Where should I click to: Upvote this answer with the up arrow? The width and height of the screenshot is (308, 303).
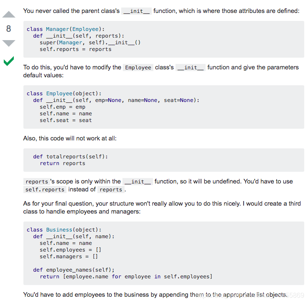tap(9, 14)
